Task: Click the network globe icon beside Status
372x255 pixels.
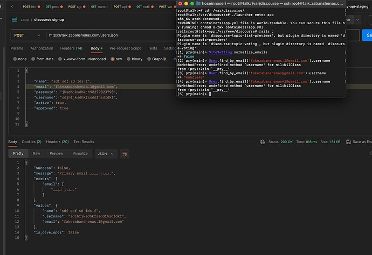Action: point(263,142)
